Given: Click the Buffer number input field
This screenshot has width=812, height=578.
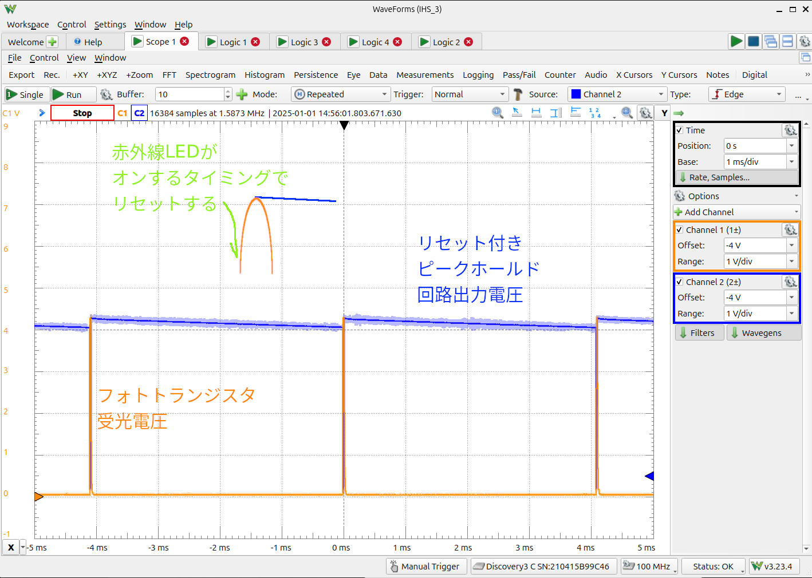Looking at the screenshot, I should click(190, 94).
